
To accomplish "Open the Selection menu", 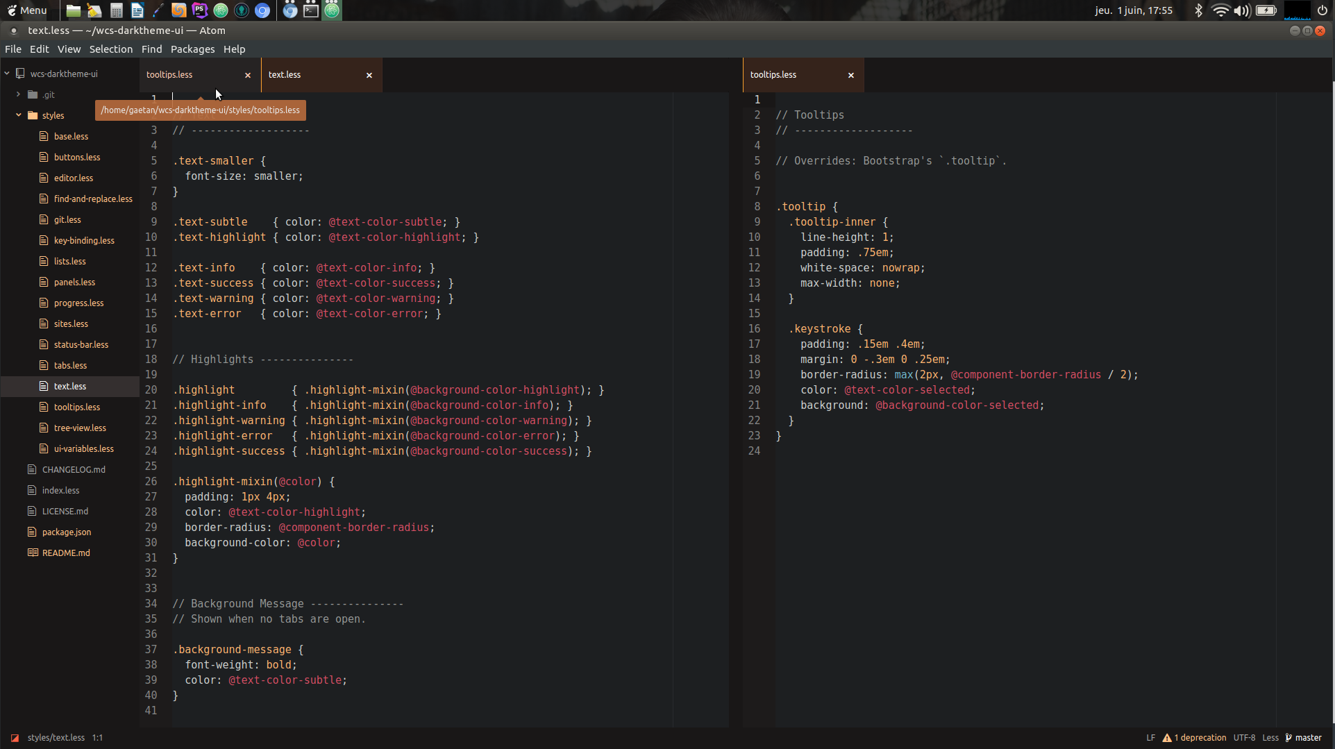I will pyautogui.click(x=111, y=49).
